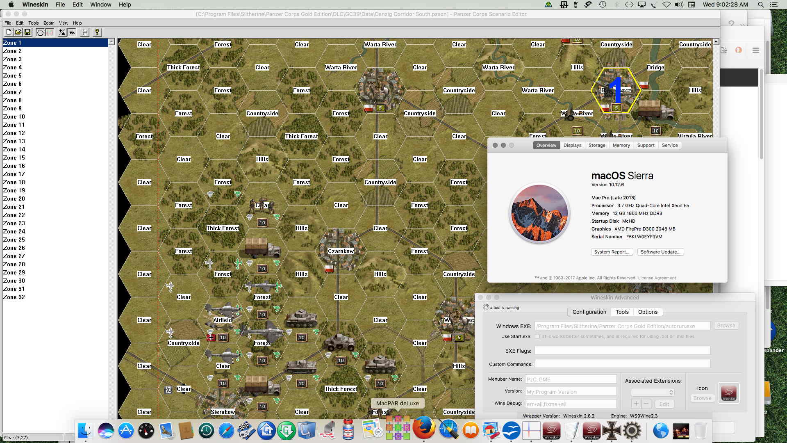Click the Iron Cross Panzer Corps dock icon
The width and height of the screenshot is (787, 443).
(612, 430)
